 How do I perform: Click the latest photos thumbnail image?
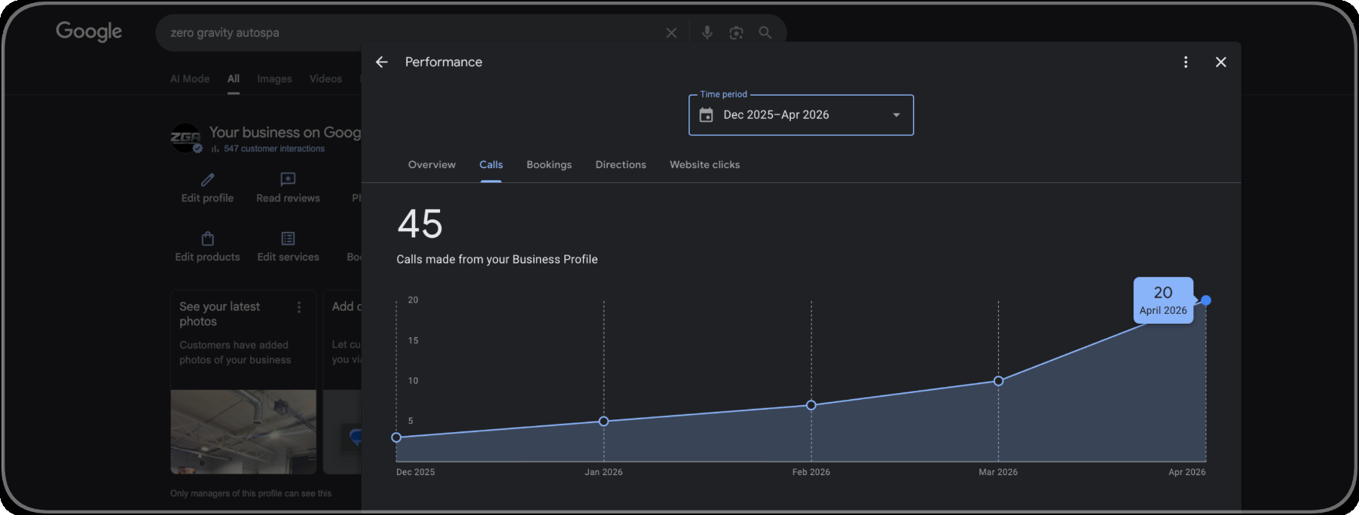(x=243, y=431)
